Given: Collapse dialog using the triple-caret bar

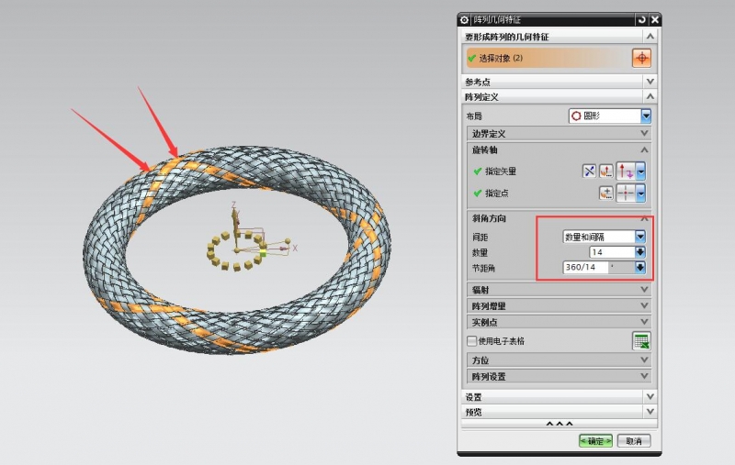Looking at the screenshot, I should (560, 424).
